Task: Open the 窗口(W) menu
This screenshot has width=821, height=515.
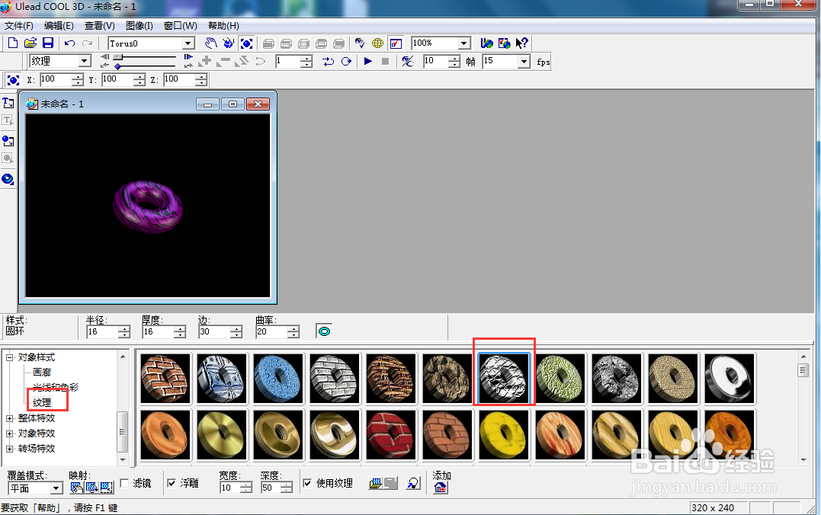Action: point(180,26)
